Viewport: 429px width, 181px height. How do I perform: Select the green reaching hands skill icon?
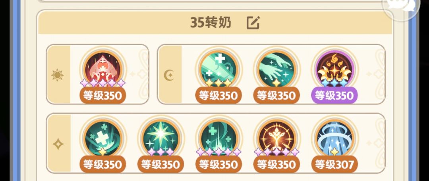pos(276,69)
